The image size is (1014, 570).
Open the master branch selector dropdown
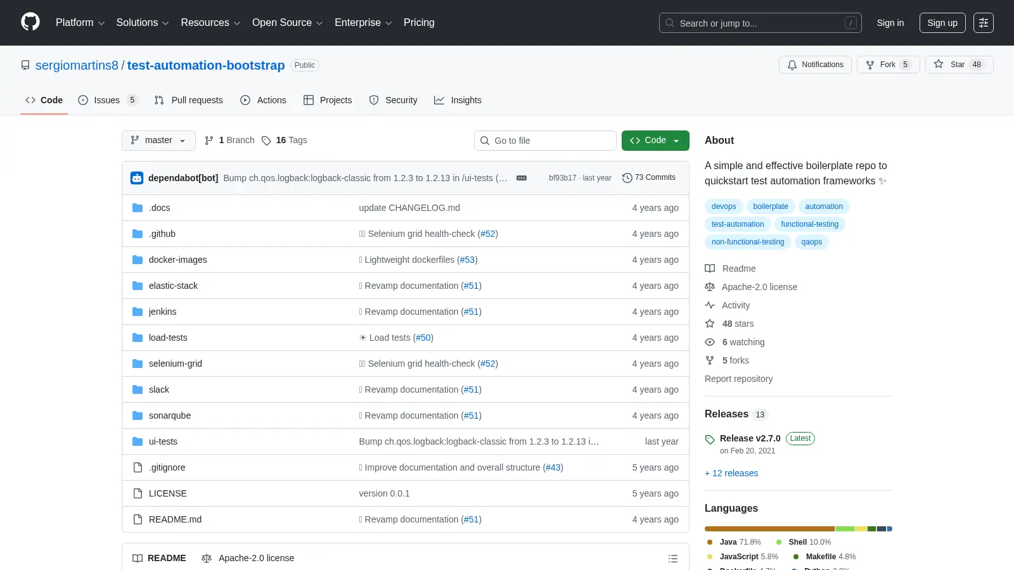[158, 141]
